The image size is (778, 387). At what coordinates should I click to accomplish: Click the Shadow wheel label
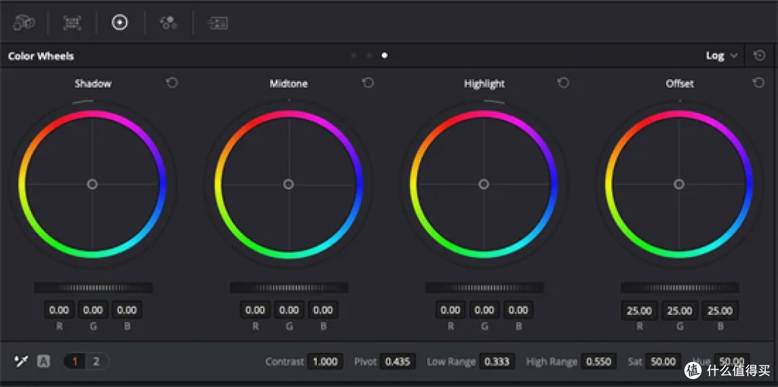[x=93, y=83]
